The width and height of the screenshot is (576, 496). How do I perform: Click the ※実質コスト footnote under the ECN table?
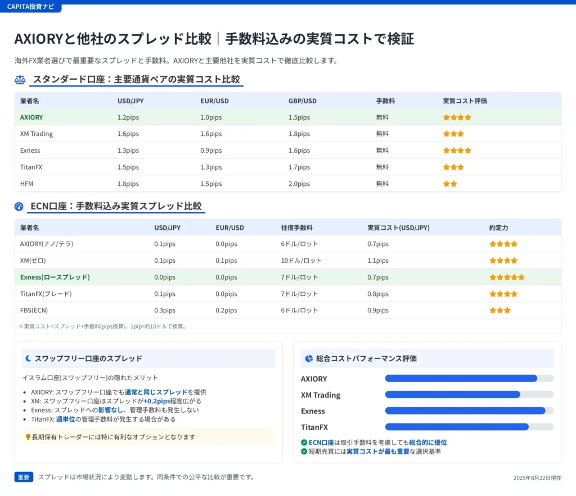(102, 326)
